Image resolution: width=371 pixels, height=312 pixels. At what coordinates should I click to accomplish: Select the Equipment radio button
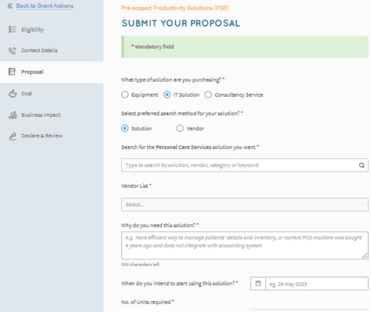click(125, 95)
